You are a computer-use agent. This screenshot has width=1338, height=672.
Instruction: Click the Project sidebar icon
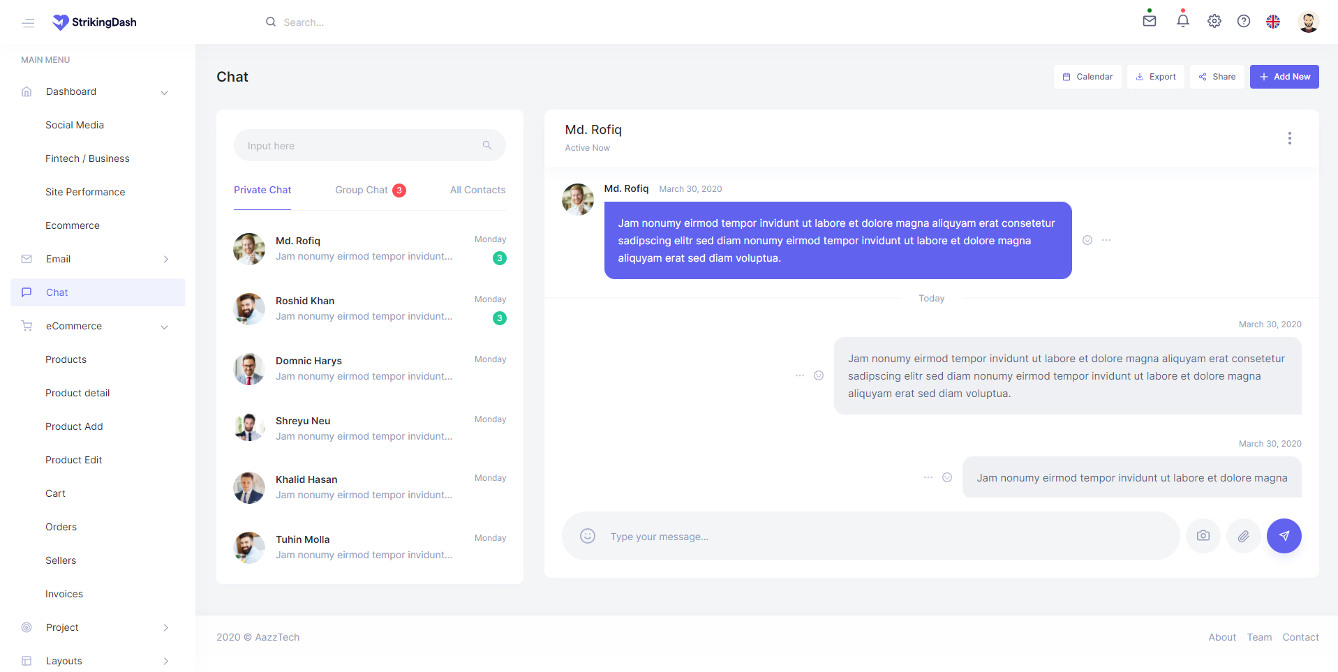[27, 627]
